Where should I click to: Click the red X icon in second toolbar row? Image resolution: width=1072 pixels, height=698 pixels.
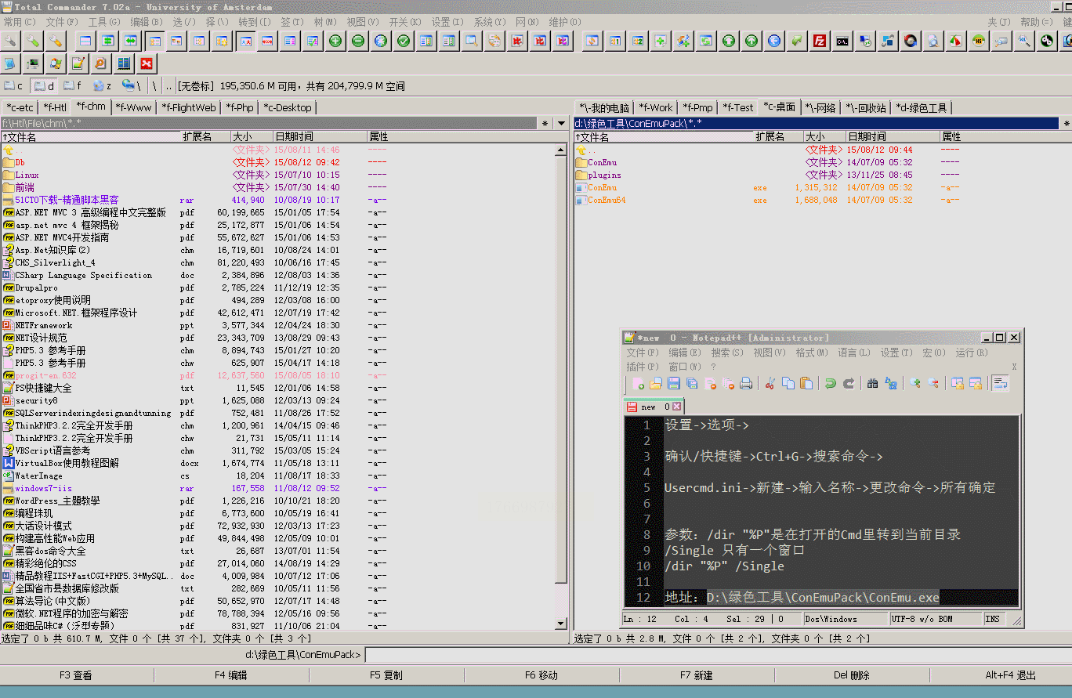(147, 63)
